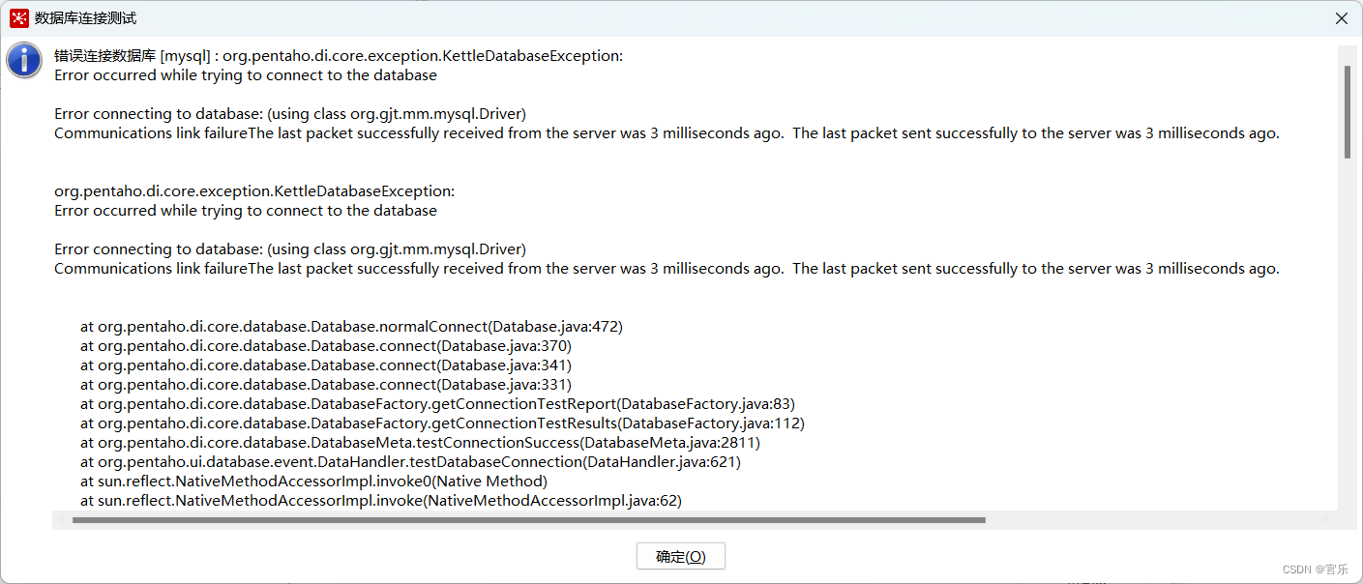The height and width of the screenshot is (584, 1363).
Task: Click the line starting with 错误连接数据库 [mysql]
Action: 339,56
